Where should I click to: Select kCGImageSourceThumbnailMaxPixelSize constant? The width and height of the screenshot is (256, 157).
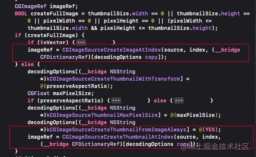(102, 115)
